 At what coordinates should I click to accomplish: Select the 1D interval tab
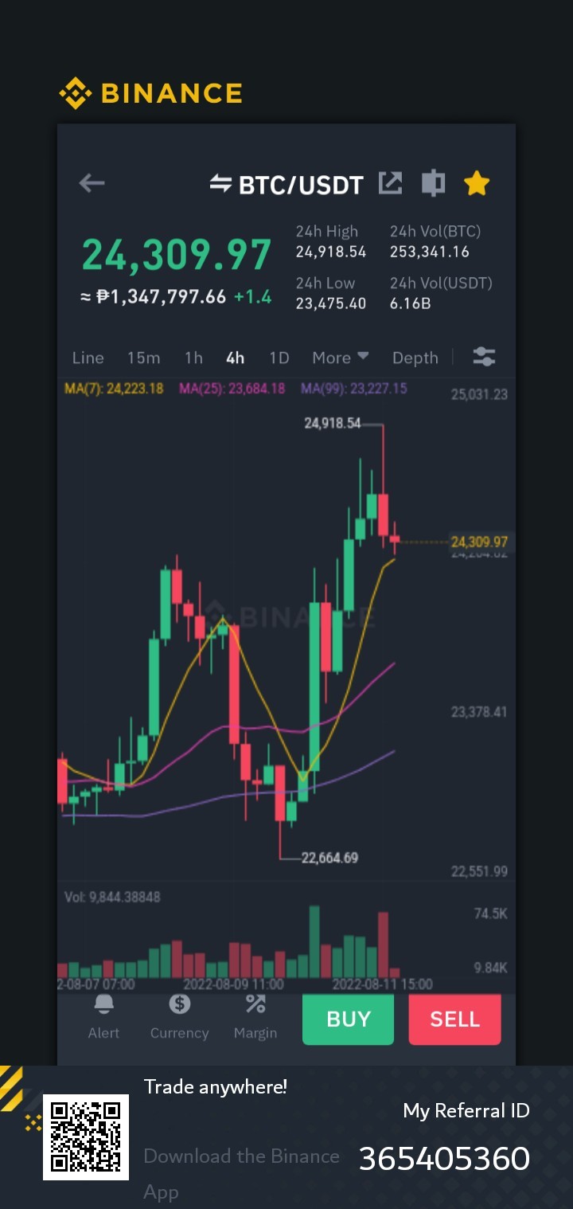click(279, 358)
